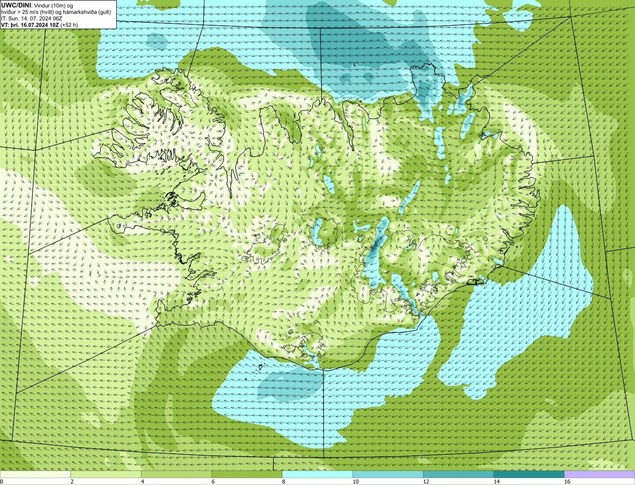Image resolution: width=635 pixels, height=485 pixels.
Task: Click the 'hviður > 25 m/s' description line
Action: point(56,12)
